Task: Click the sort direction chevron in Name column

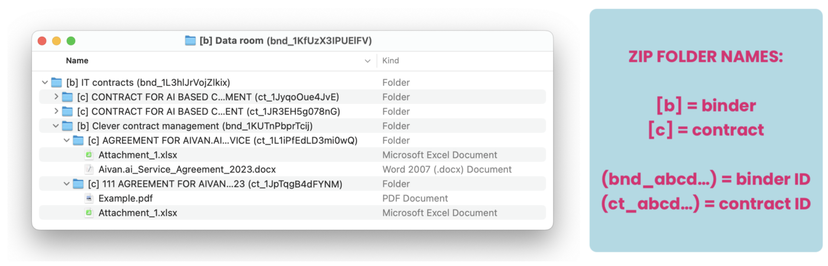Action: (x=368, y=61)
